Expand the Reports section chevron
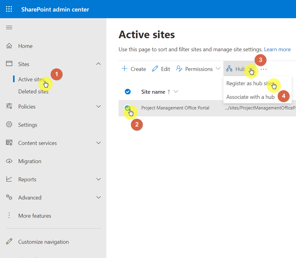Viewport: 296px width, 258px height. point(98,179)
